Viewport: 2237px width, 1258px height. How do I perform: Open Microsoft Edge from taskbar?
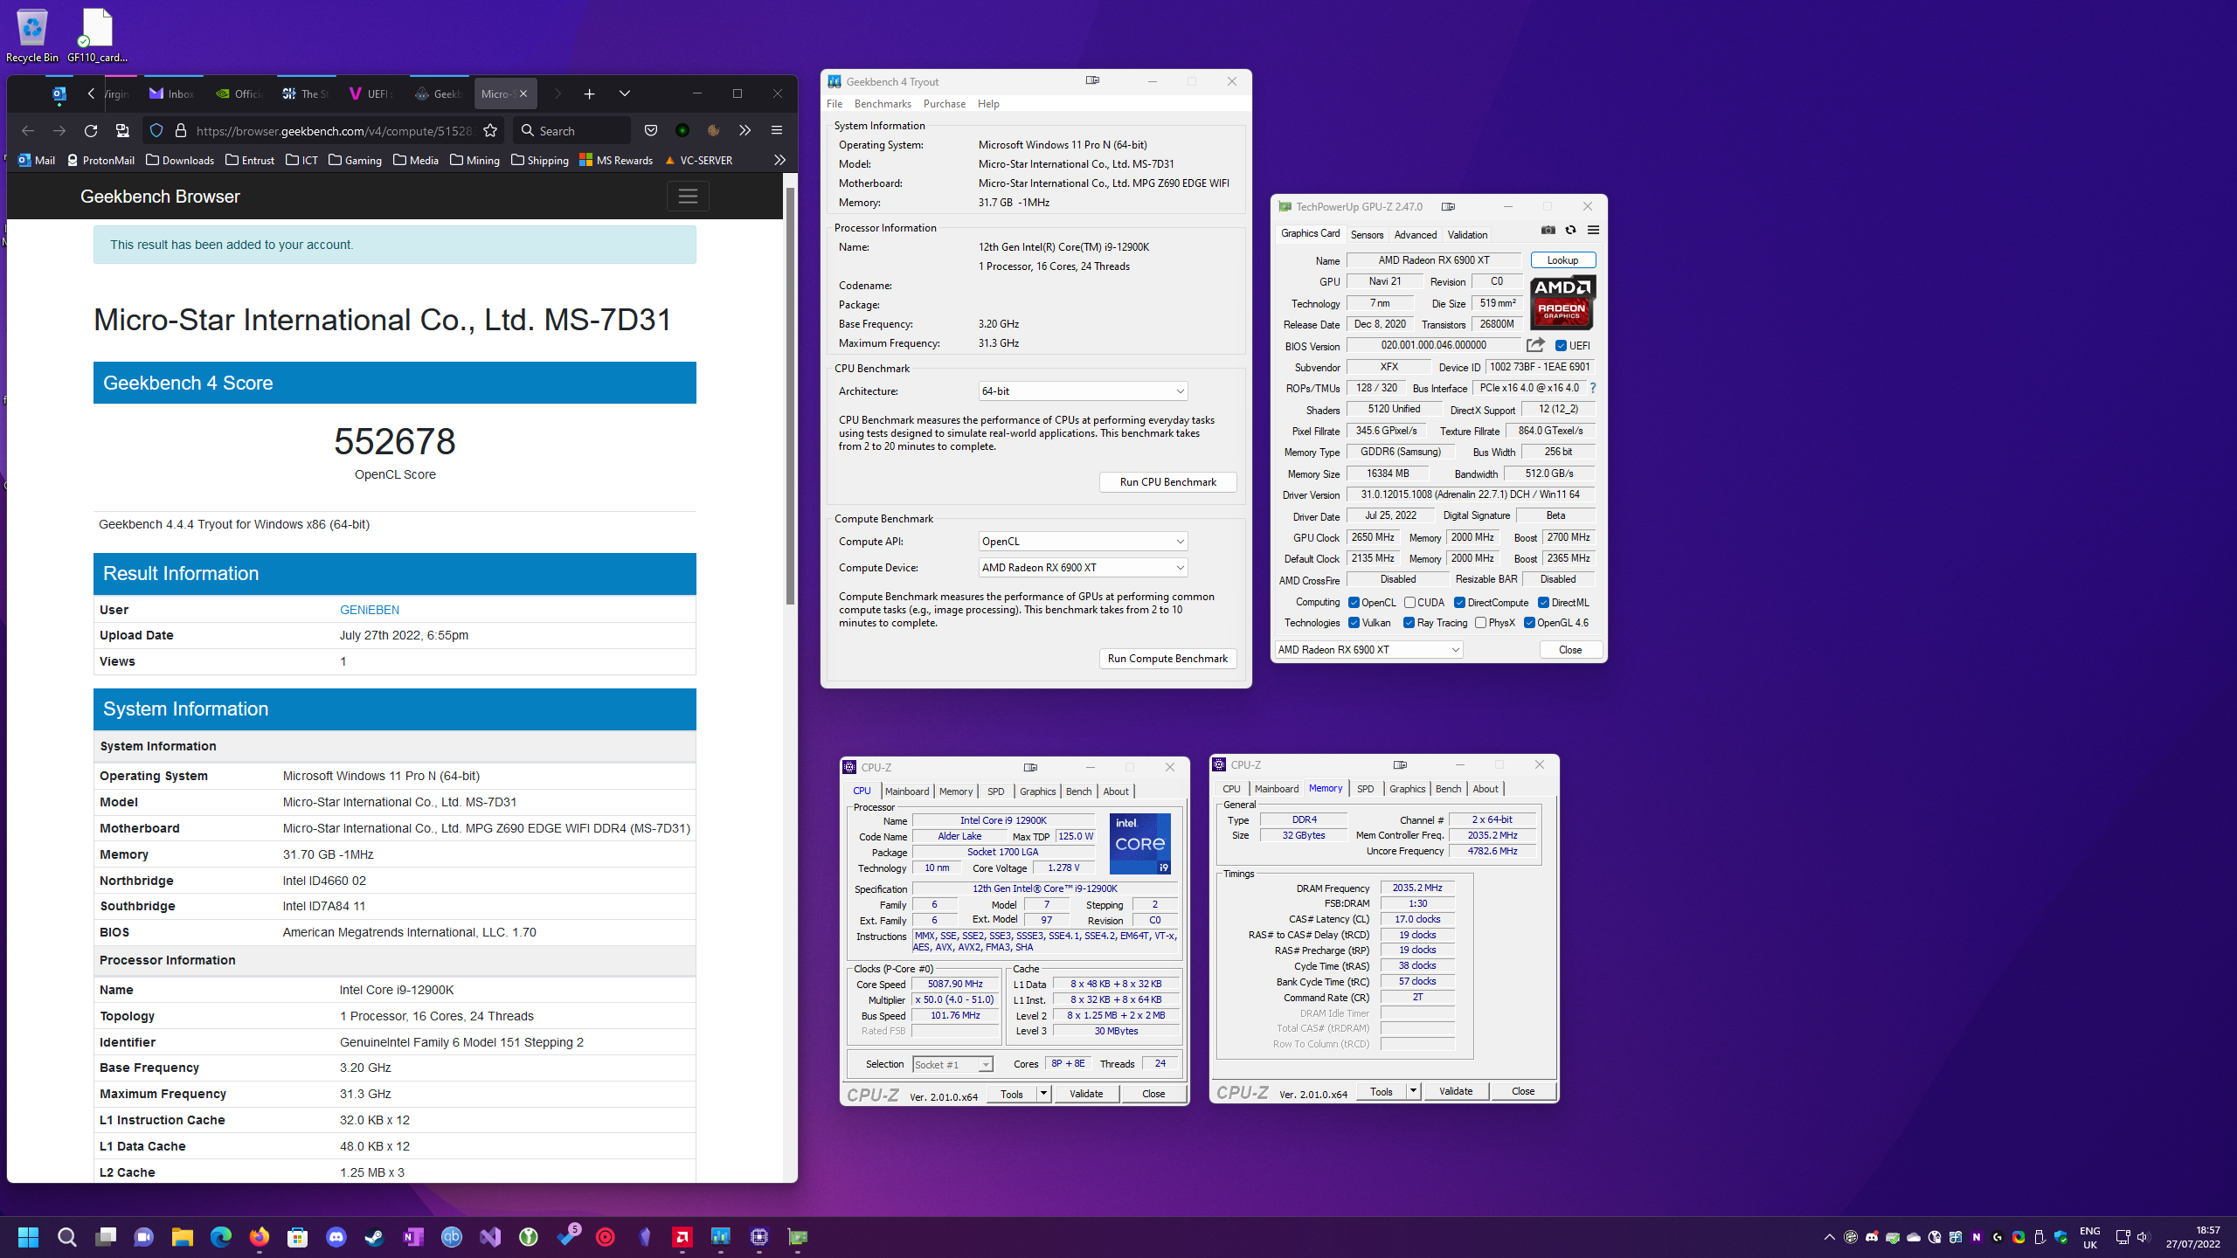pyautogui.click(x=220, y=1237)
